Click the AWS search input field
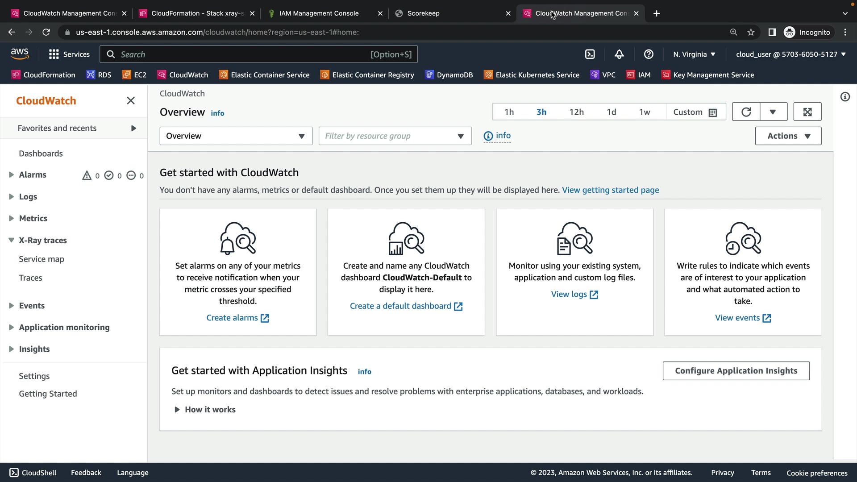 click(x=241, y=54)
